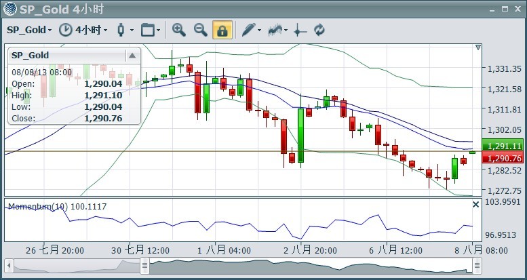Select the candlestick chart type icon
527x280 pixels.
tap(121, 30)
